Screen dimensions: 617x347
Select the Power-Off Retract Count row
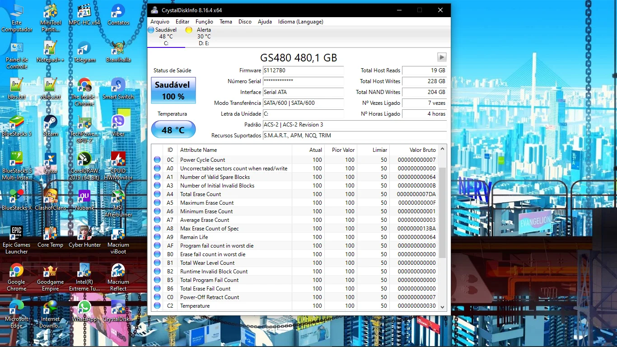pyautogui.click(x=295, y=297)
